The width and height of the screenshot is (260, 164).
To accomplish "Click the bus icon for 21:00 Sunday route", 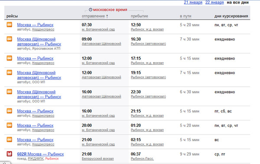I will pos(9,139).
